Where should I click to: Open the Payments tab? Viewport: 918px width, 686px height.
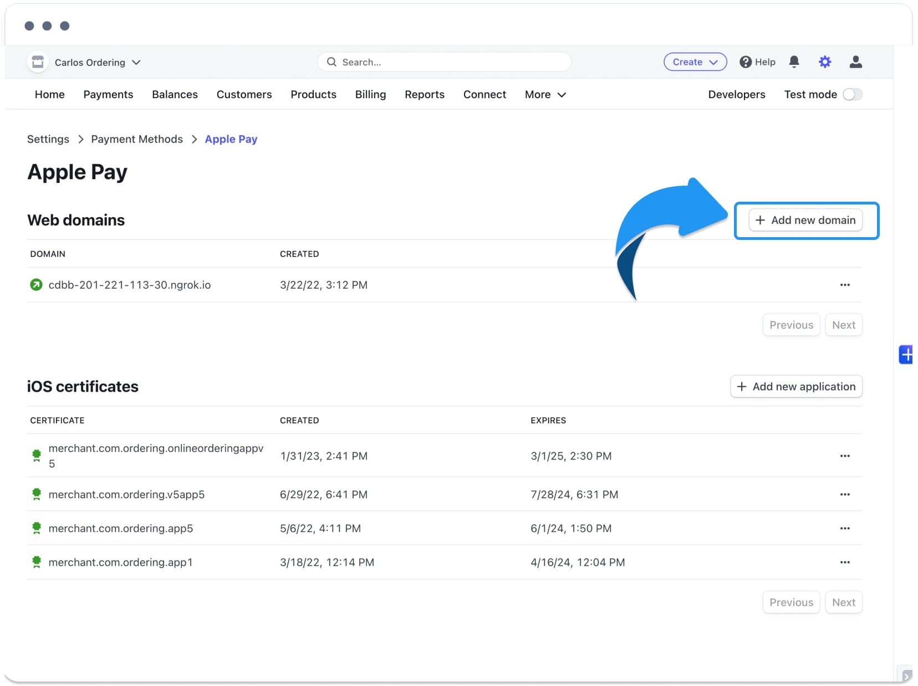[108, 95]
